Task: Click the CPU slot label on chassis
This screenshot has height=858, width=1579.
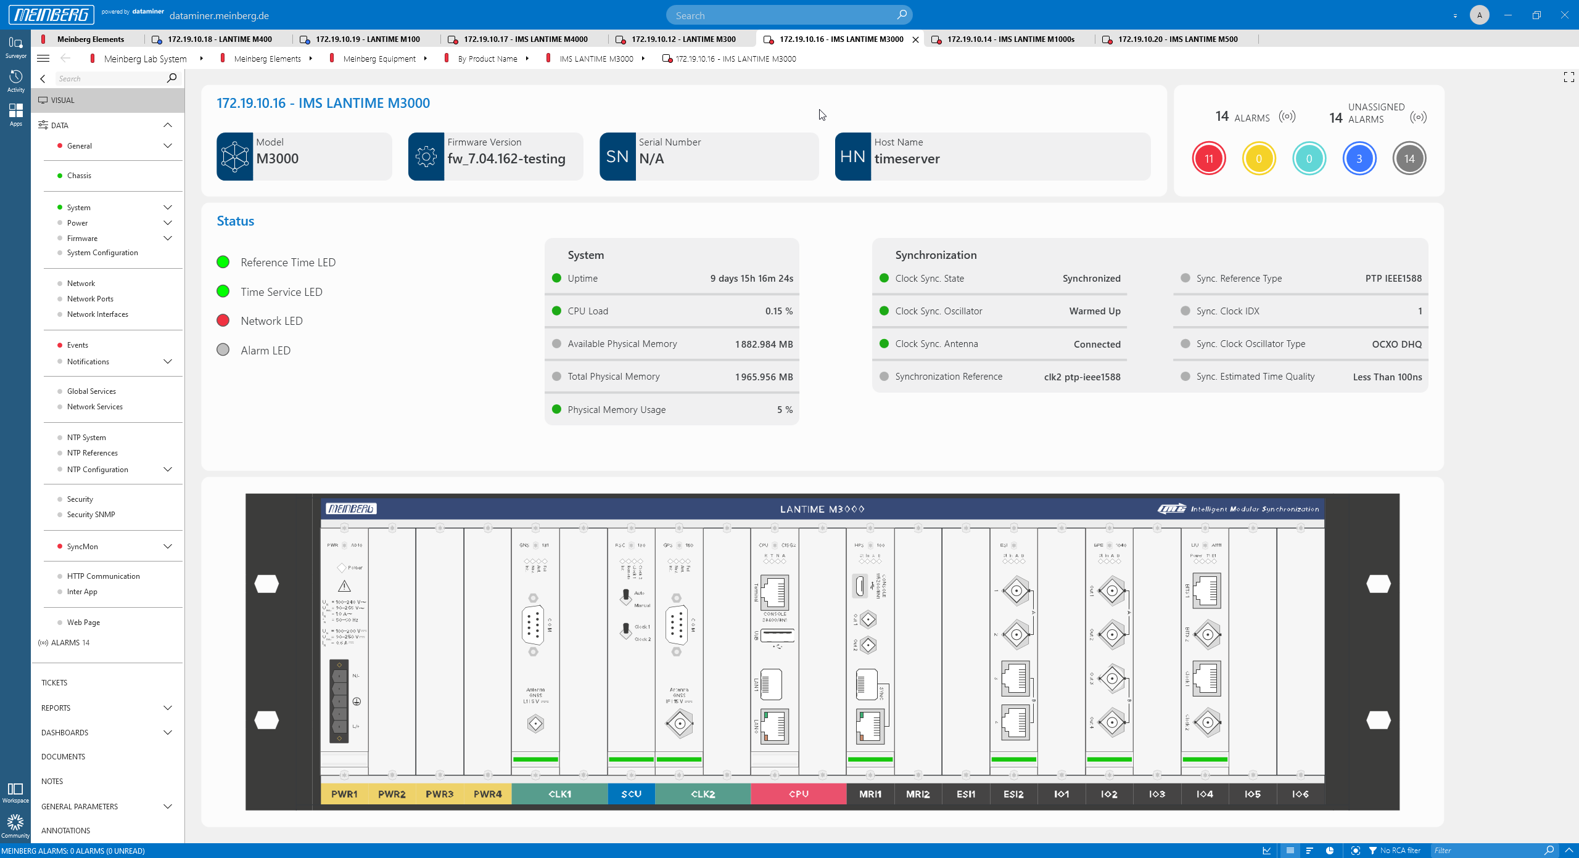Action: (x=798, y=794)
